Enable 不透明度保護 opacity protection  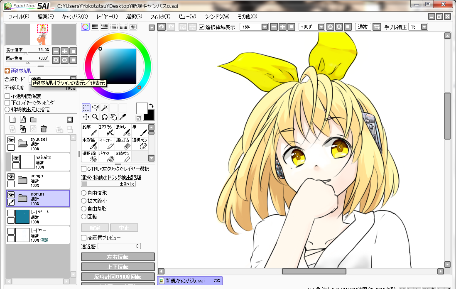(x=7, y=96)
